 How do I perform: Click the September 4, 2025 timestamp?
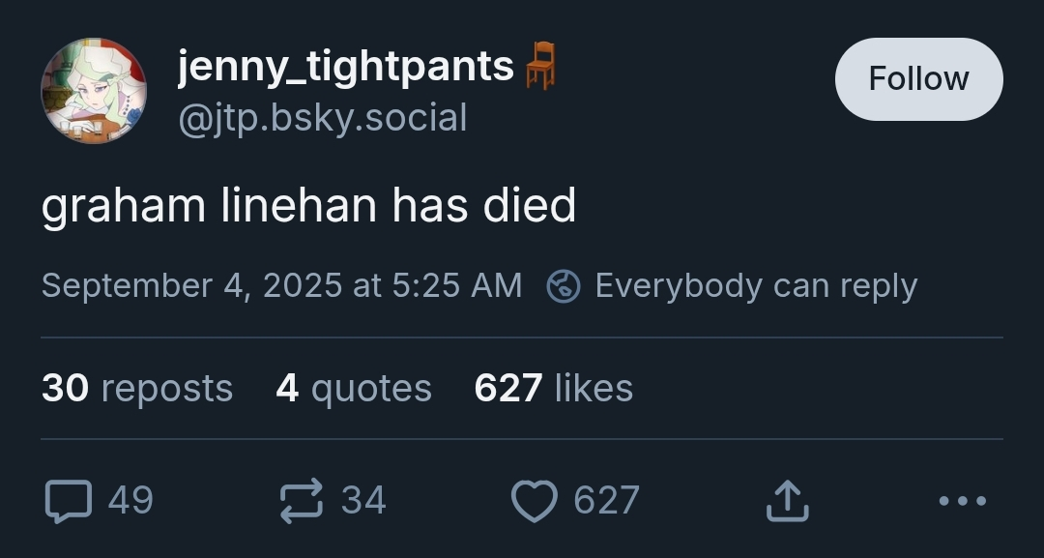click(281, 286)
